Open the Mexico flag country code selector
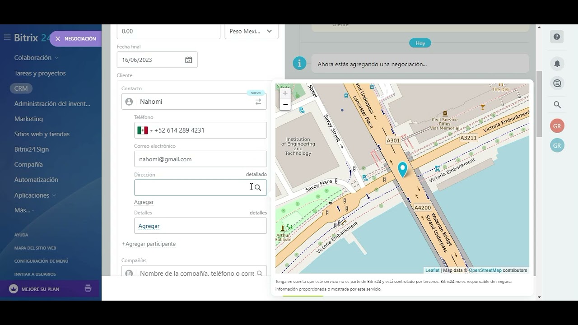The width and height of the screenshot is (578, 325). [x=145, y=130]
